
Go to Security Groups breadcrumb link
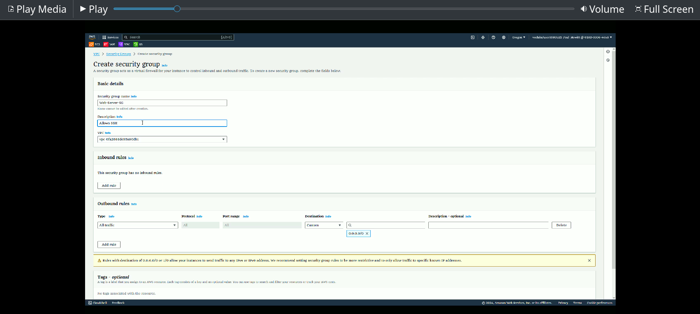point(118,54)
